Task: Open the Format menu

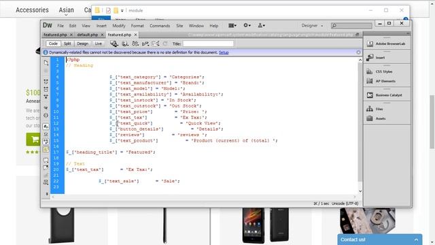Action: tap(137, 26)
